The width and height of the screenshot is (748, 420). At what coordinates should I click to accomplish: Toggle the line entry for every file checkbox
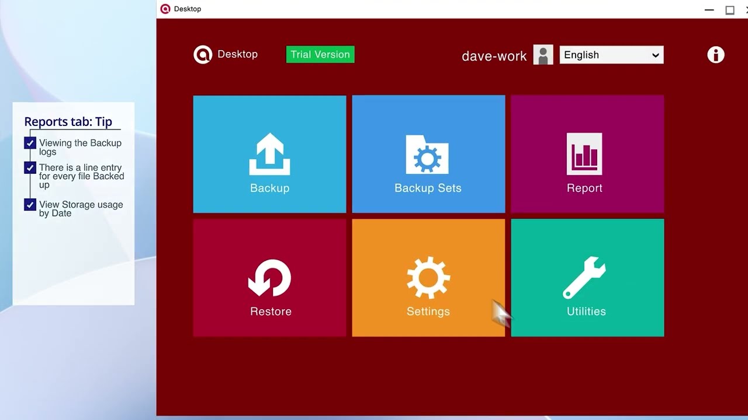click(30, 168)
